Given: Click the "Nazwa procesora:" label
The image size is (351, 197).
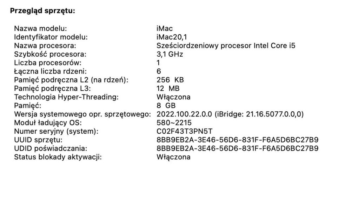Looking at the screenshot, I should click(x=45, y=46).
